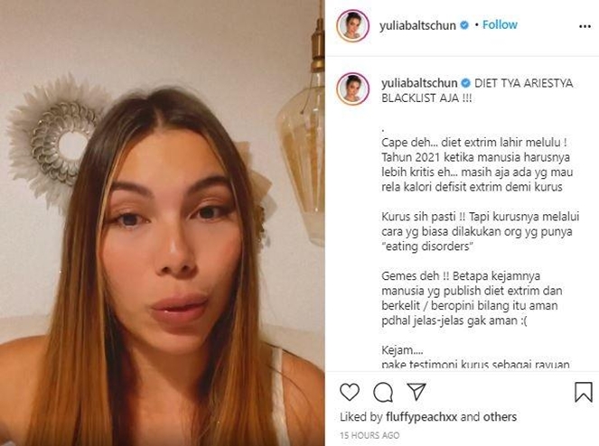Save post with bookmark icon
Screen dimensions: 599x446
584,392
